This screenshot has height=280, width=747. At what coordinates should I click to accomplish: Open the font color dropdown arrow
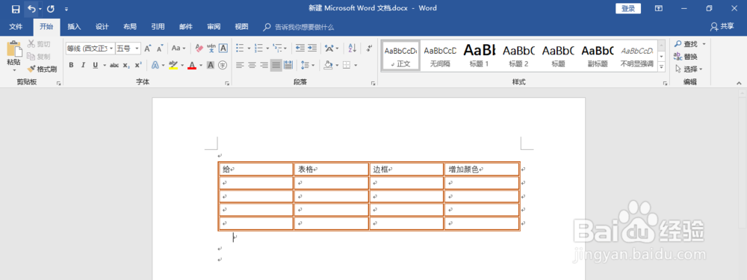tap(200, 65)
